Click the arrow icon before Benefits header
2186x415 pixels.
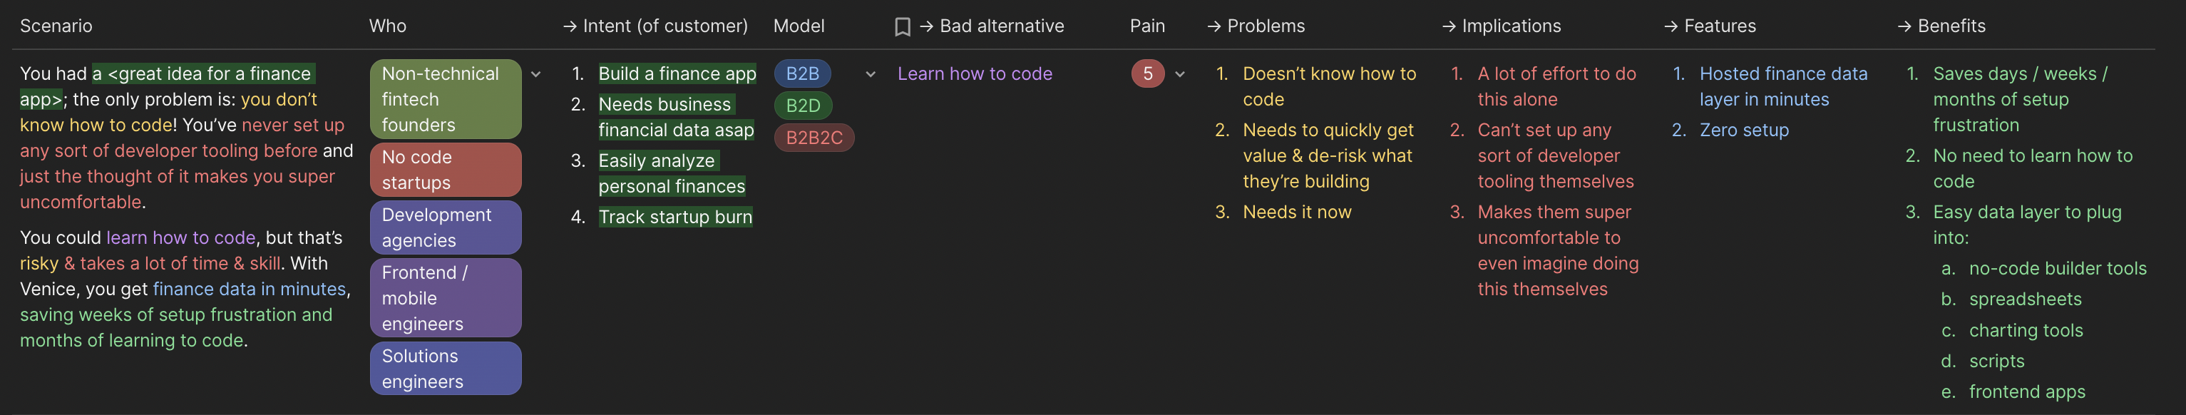(x=1904, y=27)
